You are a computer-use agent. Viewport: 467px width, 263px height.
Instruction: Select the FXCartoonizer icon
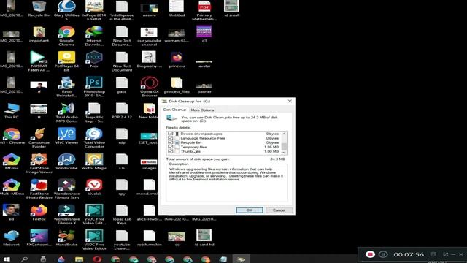[39, 238]
